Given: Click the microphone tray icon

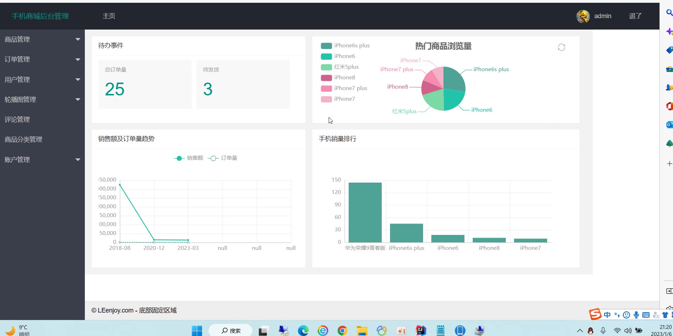Looking at the screenshot, I should pos(603,331).
